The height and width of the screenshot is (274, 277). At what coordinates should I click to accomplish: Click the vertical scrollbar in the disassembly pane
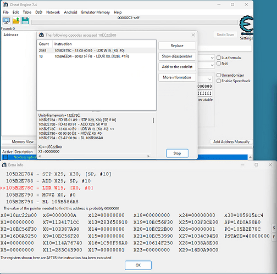point(153,121)
